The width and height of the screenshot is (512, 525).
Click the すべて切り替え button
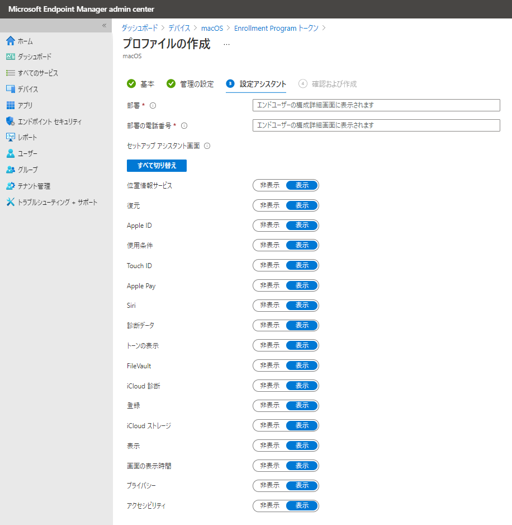pyautogui.click(x=157, y=166)
